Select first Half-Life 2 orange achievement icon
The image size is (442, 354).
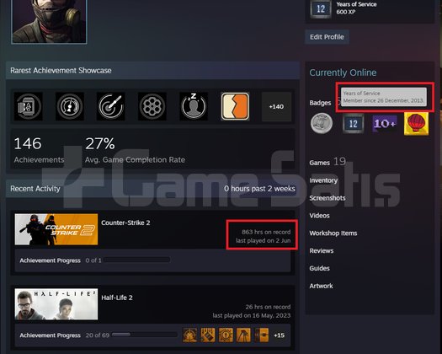(x=189, y=335)
